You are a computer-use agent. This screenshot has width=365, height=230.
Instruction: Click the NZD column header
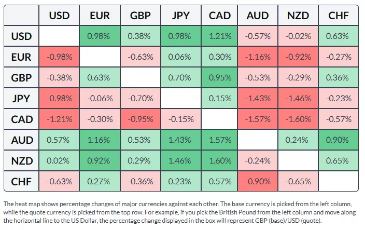coord(298,16)
